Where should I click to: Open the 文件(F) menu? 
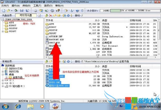tap(5, 6)
